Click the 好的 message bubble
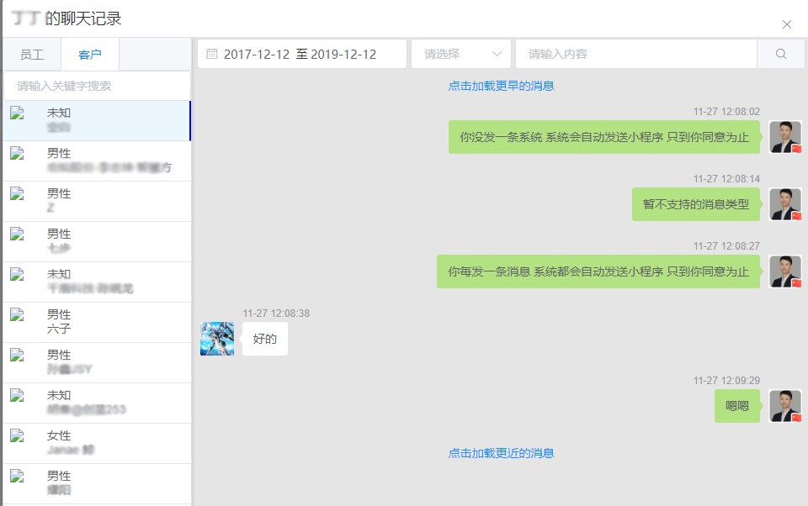The width and height of the screenshot is (808, 506). pyautogui.click(x=264, y=339)
